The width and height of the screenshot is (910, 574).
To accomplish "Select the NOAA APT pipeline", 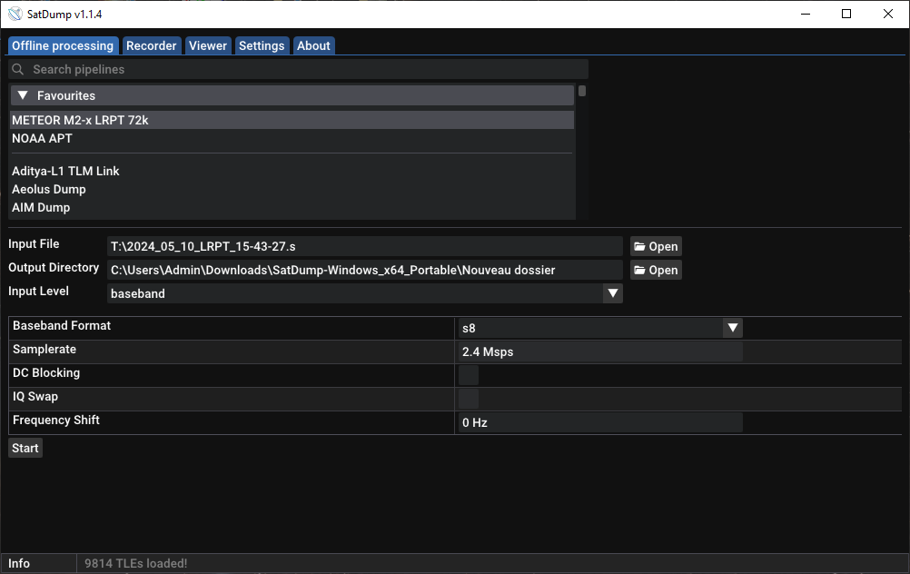I will 42,139.
